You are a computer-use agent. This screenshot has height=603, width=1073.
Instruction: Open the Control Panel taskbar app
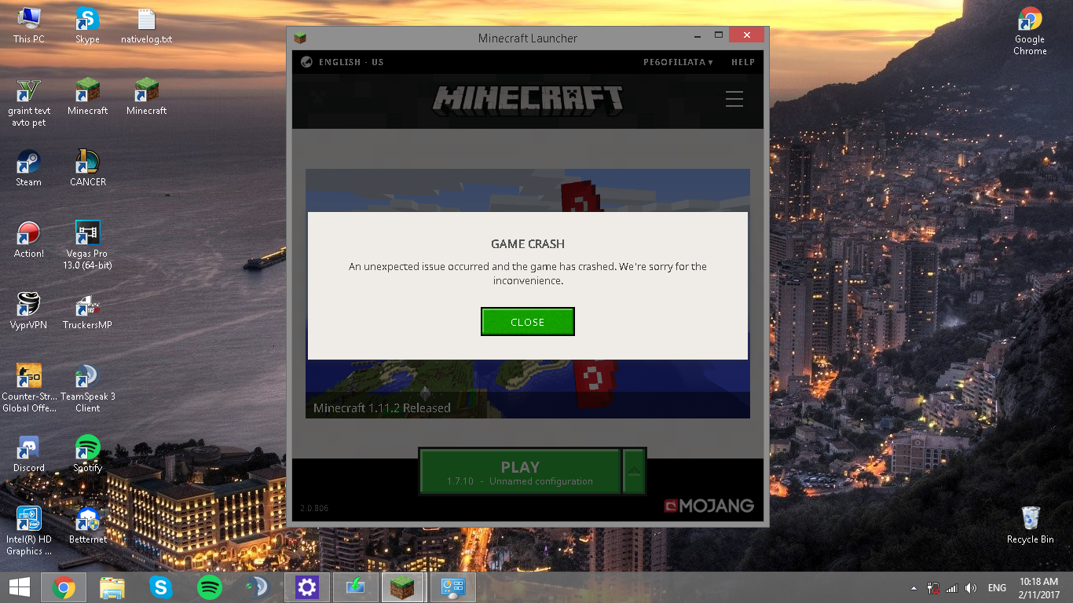[453, 587]
